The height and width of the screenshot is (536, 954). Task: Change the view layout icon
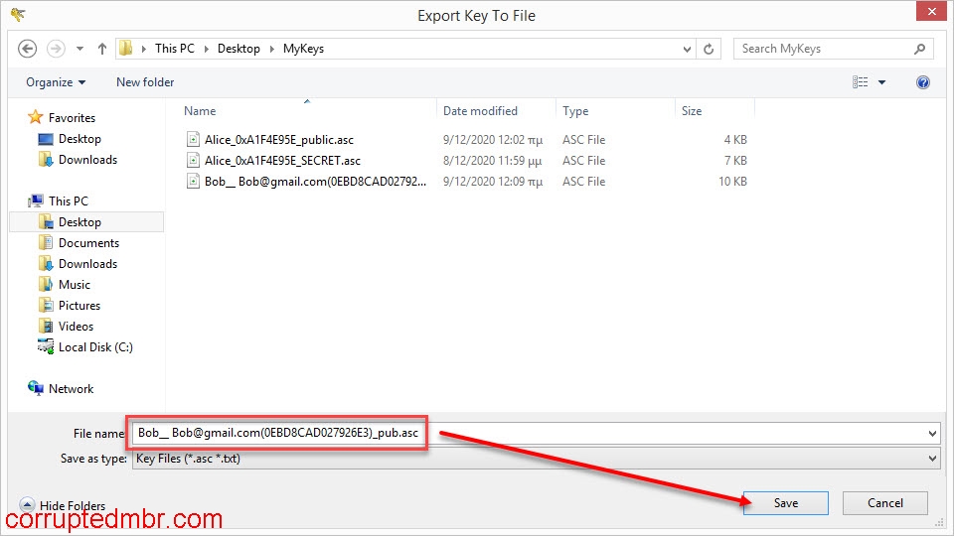point(861,82)
